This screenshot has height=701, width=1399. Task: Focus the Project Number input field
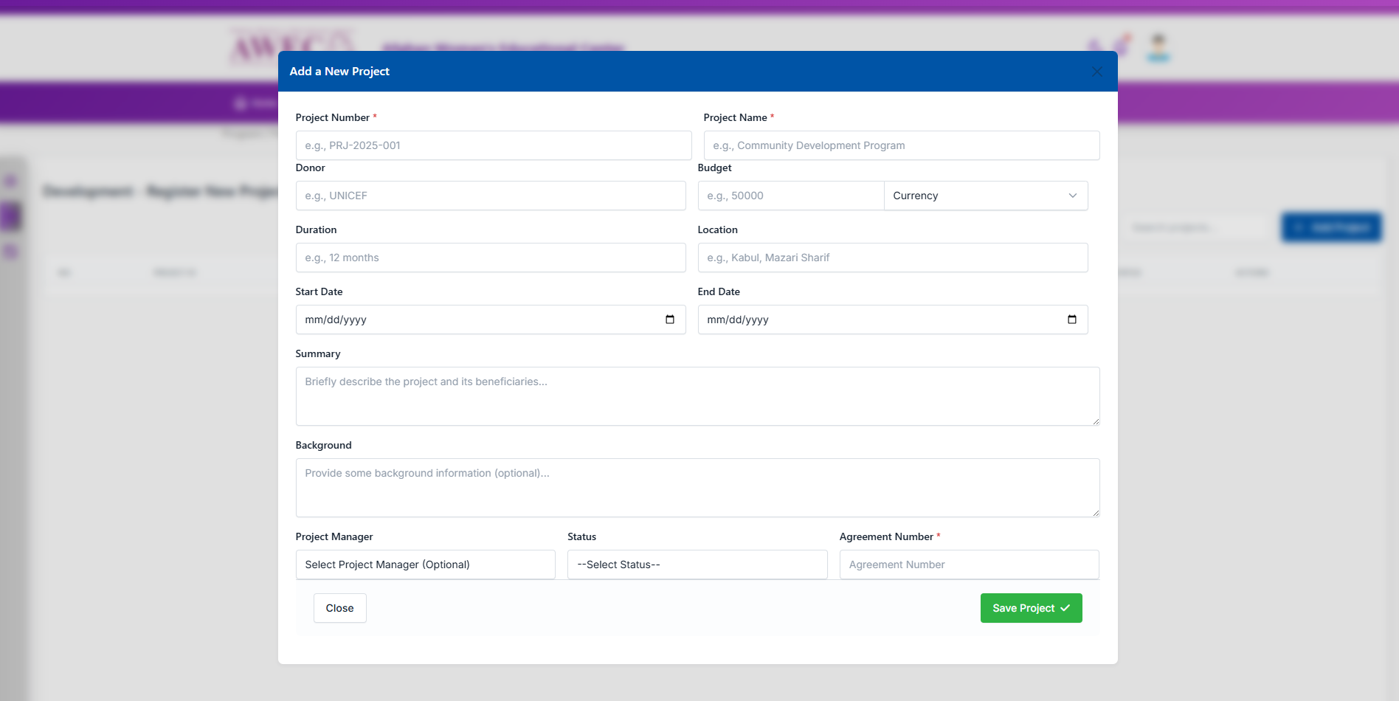[493, 145]
